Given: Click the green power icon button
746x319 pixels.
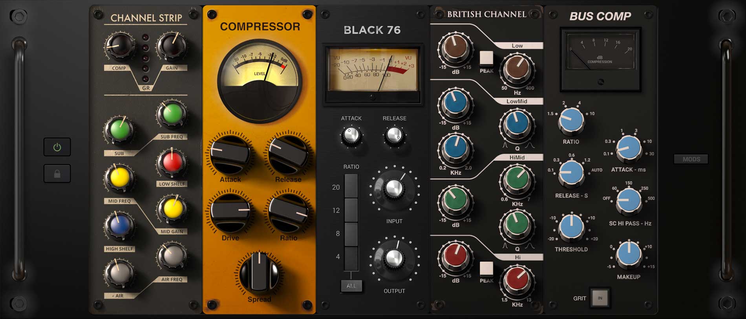Looking at the screenshot, I should pyautogui.click(x=57, y=147).
